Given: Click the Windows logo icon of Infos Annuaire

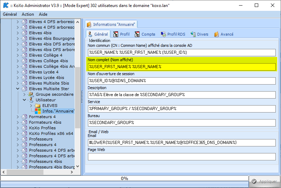Looking at the screenshot, I should pyautogui.click(x=37, y=111).
